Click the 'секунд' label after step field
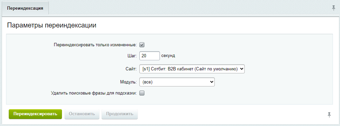 [x=168, y=56]
